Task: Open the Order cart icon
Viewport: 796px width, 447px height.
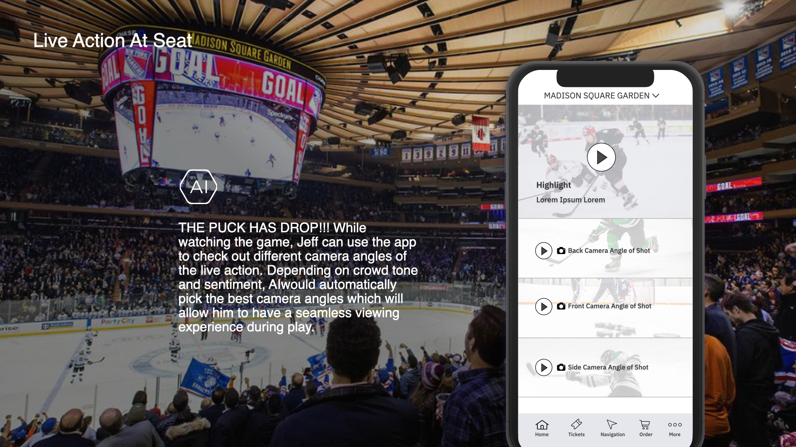Action: tap(645, 425)
